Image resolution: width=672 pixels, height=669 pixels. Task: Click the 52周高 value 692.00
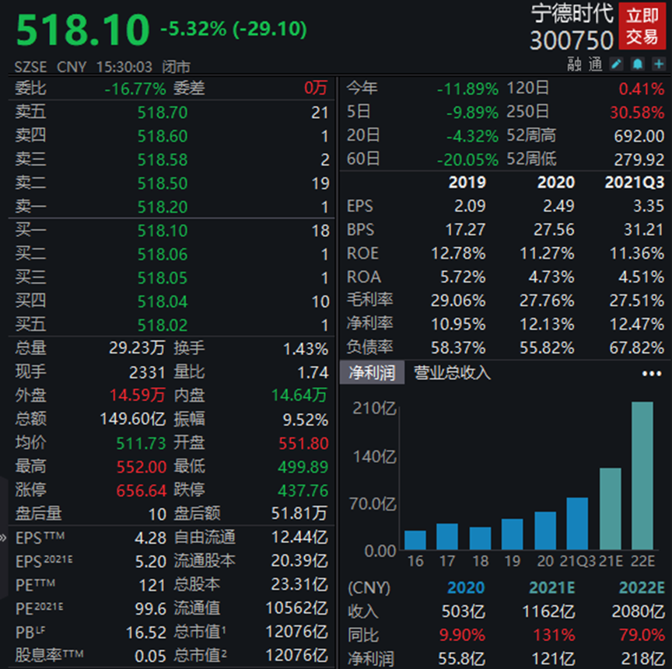pos(639,136)
